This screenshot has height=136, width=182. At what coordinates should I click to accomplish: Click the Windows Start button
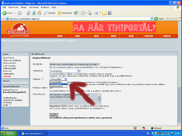coord(9,133)
